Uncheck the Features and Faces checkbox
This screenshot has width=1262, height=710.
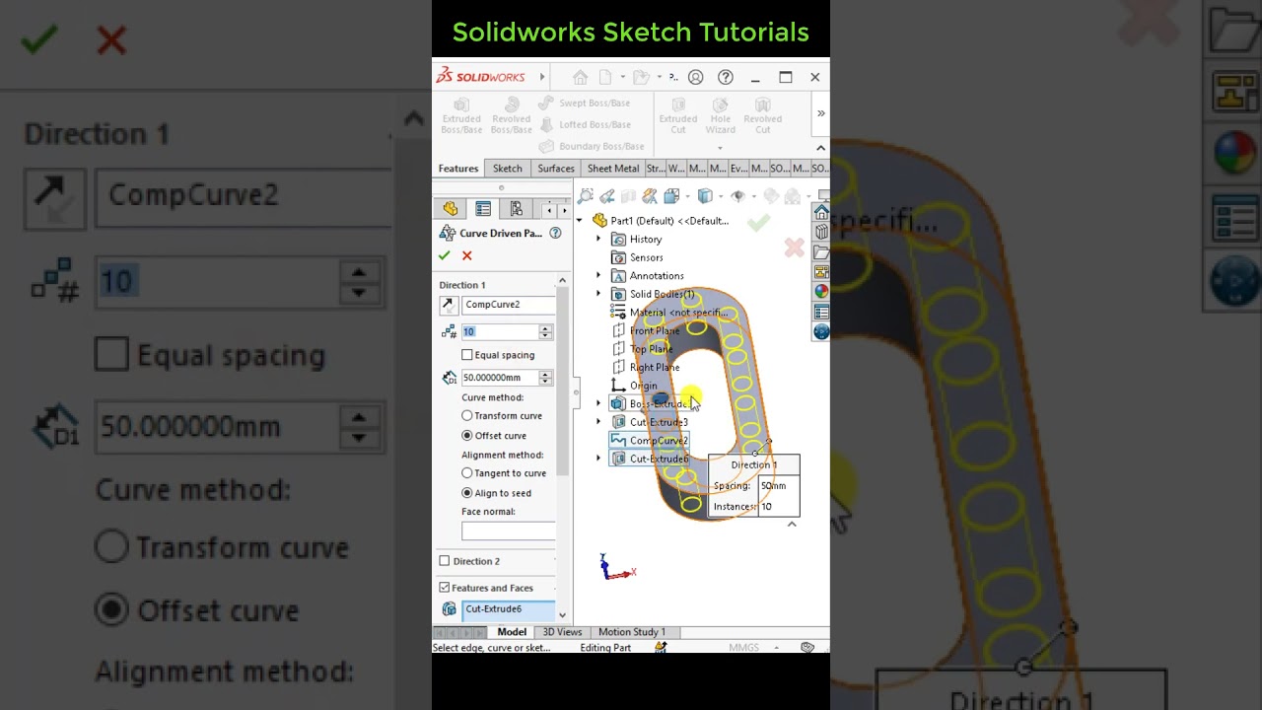coord(445,588)
